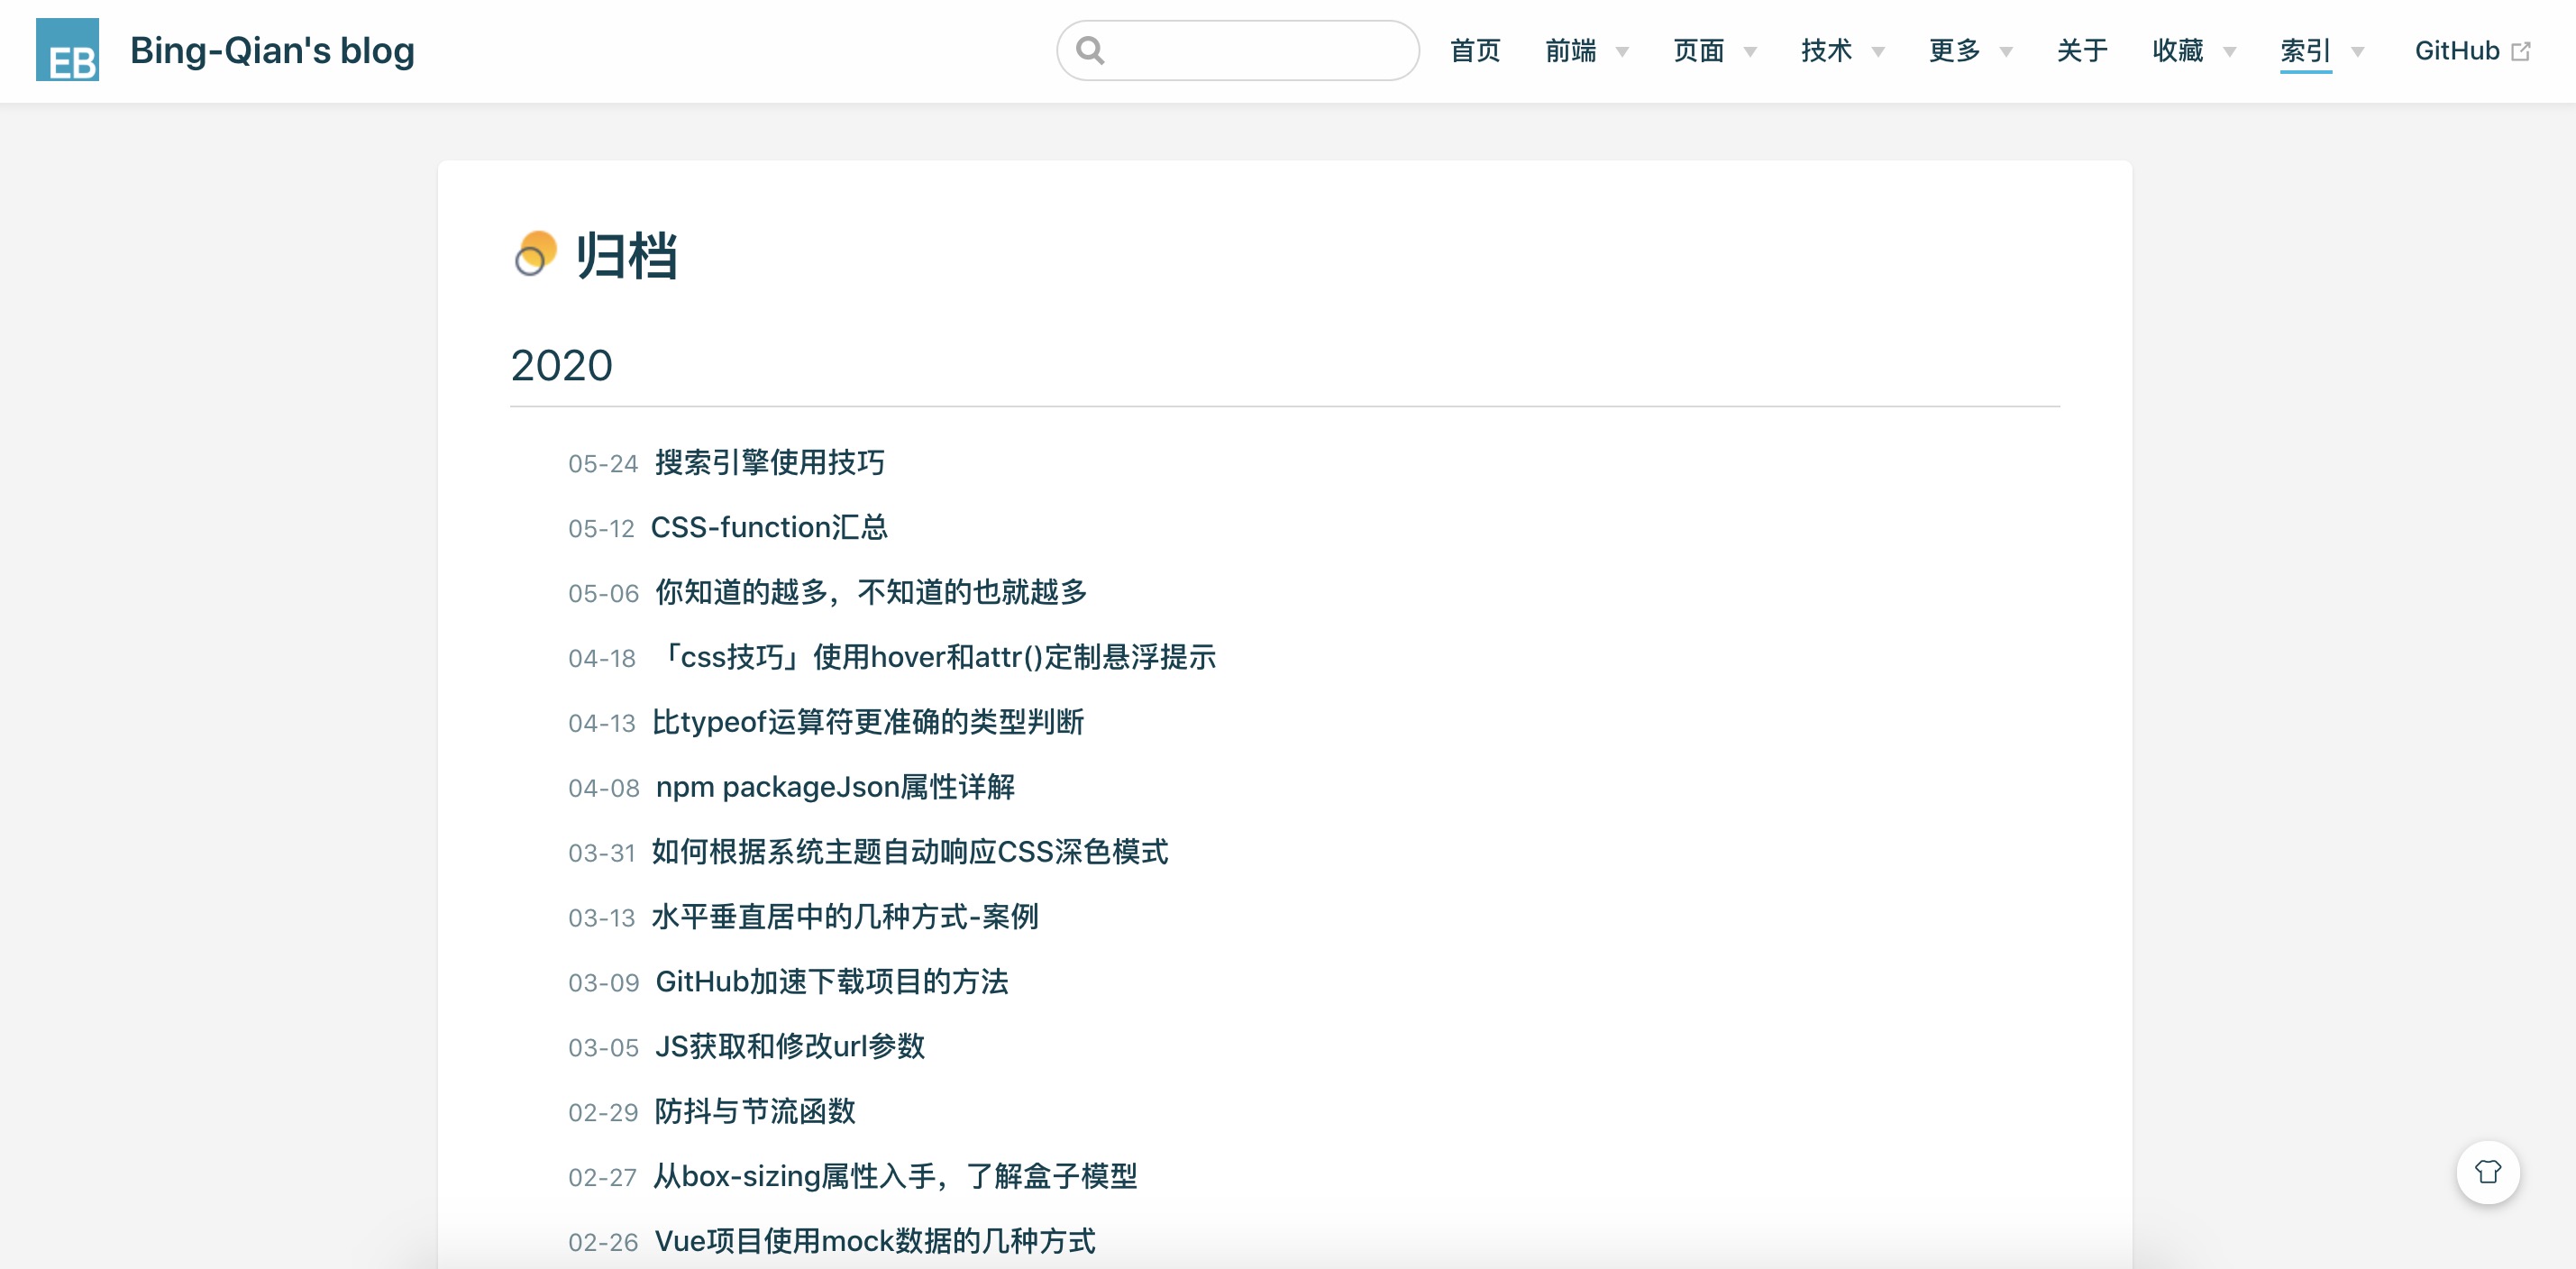Open the theme switcher shirt icon

(x=2487, y=1172)
